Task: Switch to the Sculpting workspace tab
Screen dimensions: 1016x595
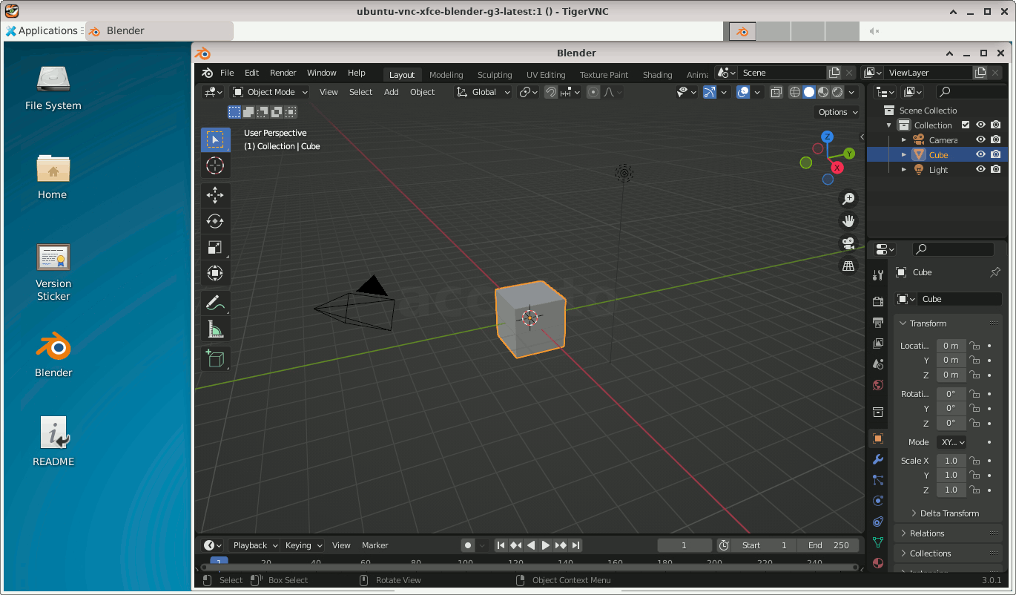Action: point(495,75)
